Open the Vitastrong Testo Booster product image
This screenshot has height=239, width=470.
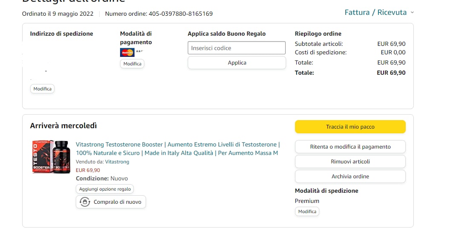[x=51, y=157]
